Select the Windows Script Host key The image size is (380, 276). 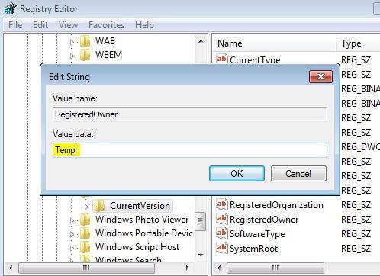coord(137,247)
